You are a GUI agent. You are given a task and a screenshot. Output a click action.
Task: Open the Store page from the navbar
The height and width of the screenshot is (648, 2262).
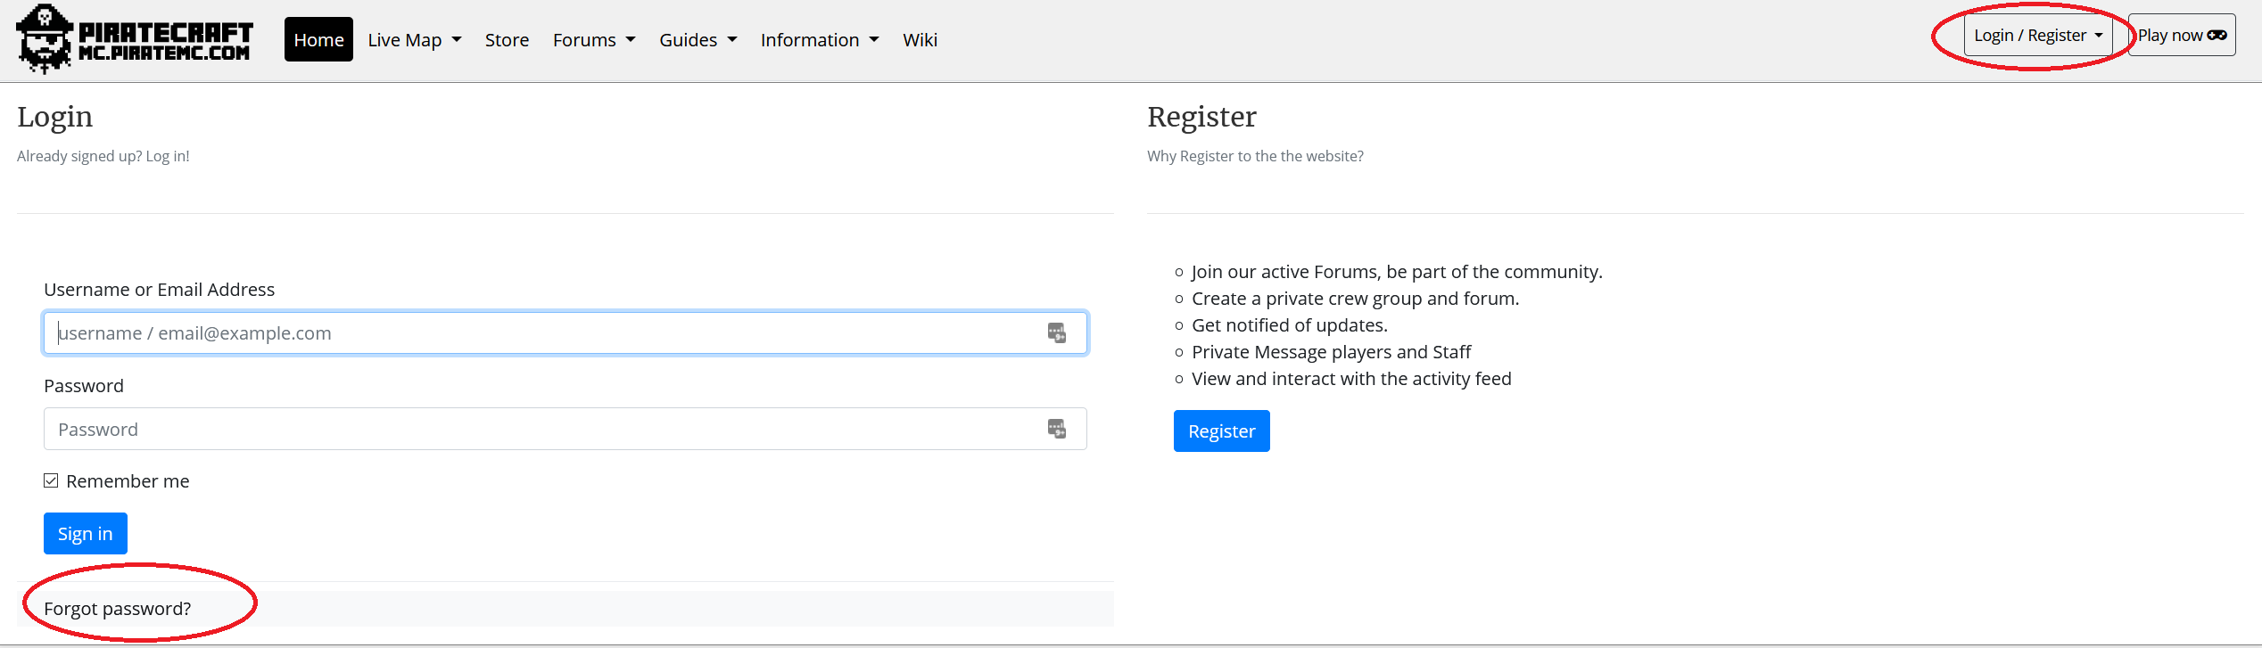click(507, 40)
